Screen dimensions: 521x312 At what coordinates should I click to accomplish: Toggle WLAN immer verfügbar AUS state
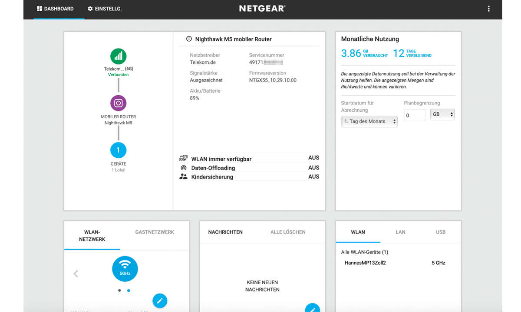click(313, 158)
